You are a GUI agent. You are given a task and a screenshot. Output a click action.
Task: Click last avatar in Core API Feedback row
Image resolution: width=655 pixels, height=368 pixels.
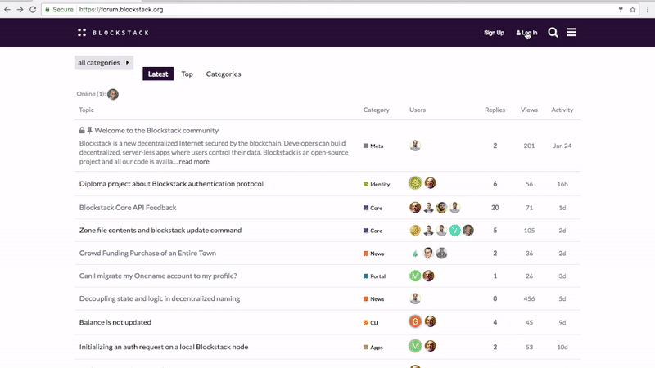coord(455,208)
